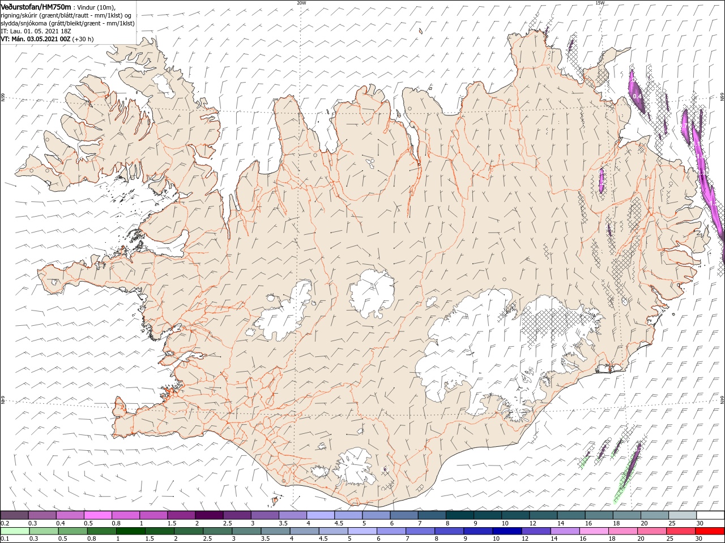Click the round Hofsjökull glacier in central Iceland

(372, 294)
